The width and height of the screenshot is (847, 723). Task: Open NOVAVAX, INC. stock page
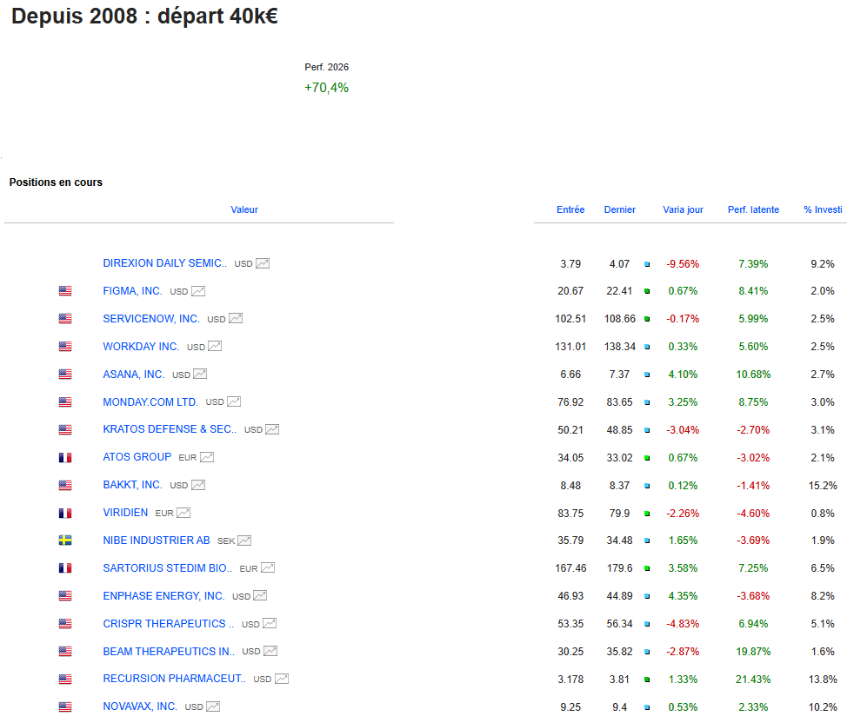tap(140, 706)
